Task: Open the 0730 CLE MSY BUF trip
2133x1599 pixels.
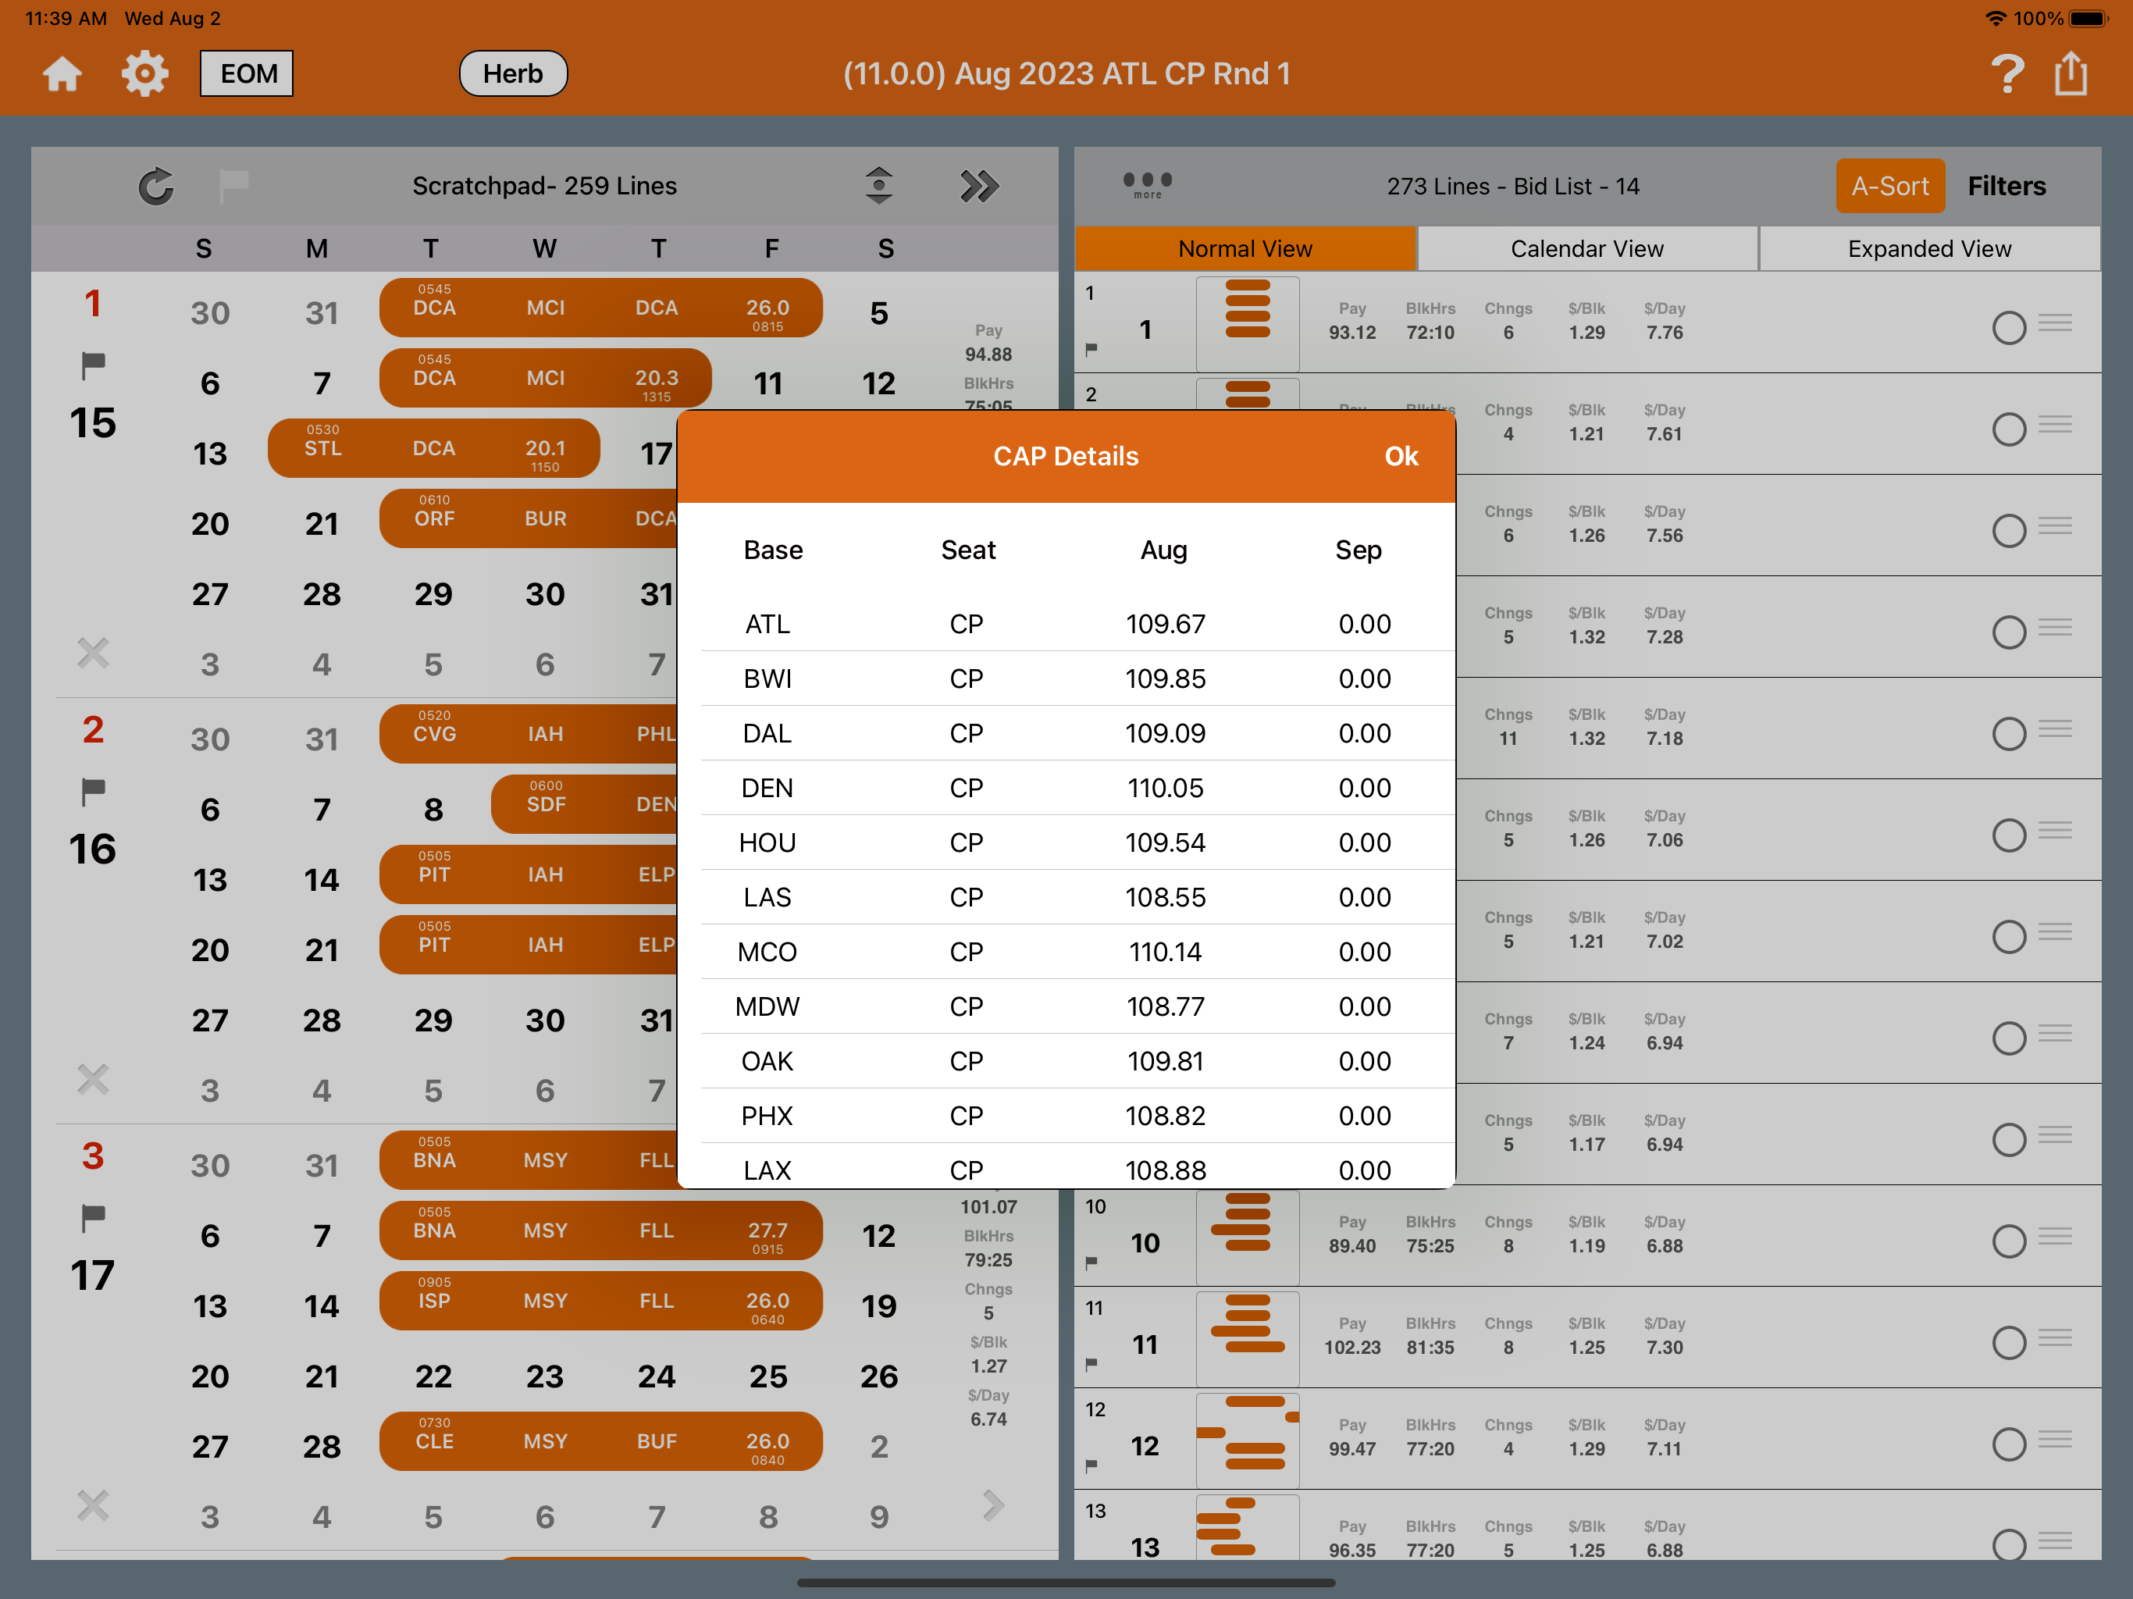Action: click(x=600, y=1441)
